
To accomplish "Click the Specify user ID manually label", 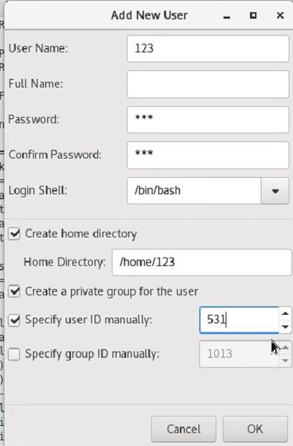I will click(89, 320).
